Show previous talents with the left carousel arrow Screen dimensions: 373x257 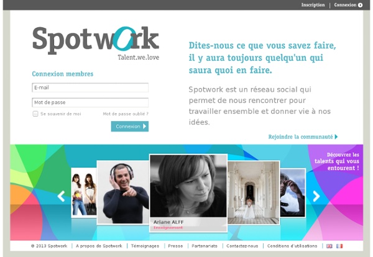click(61, 196)
